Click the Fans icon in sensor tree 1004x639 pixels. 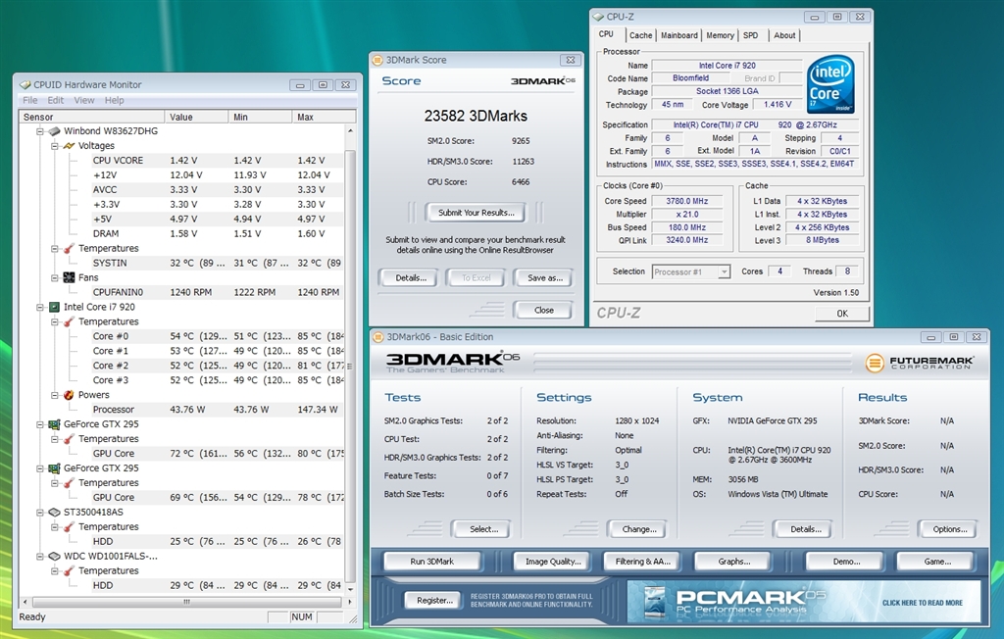tap(69, 278)
